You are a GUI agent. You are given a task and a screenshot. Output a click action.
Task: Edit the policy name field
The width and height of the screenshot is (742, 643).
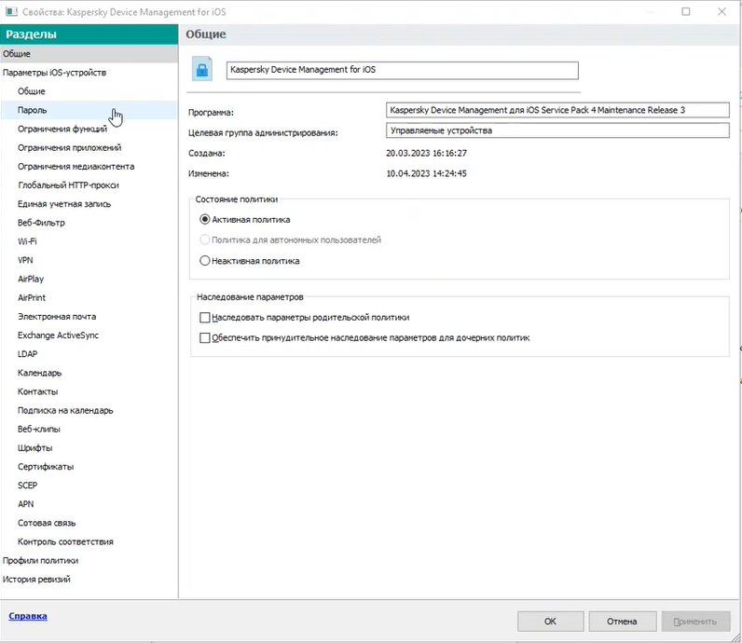403,70
